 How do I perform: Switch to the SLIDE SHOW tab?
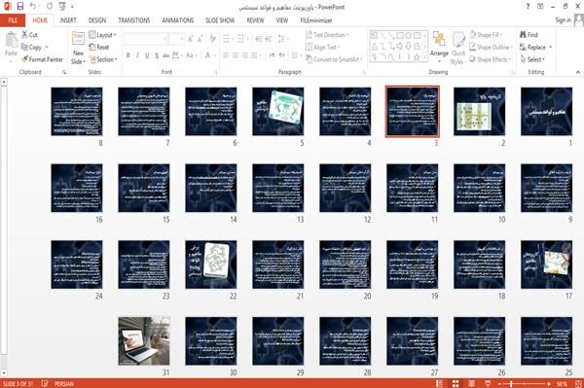click(x=220, y=20)
